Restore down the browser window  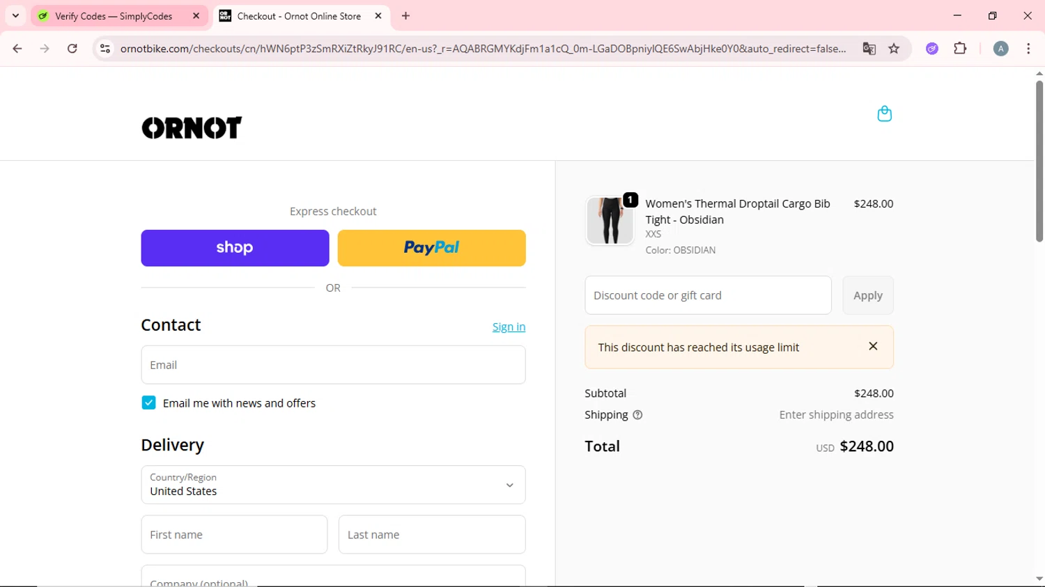point(992,15)
